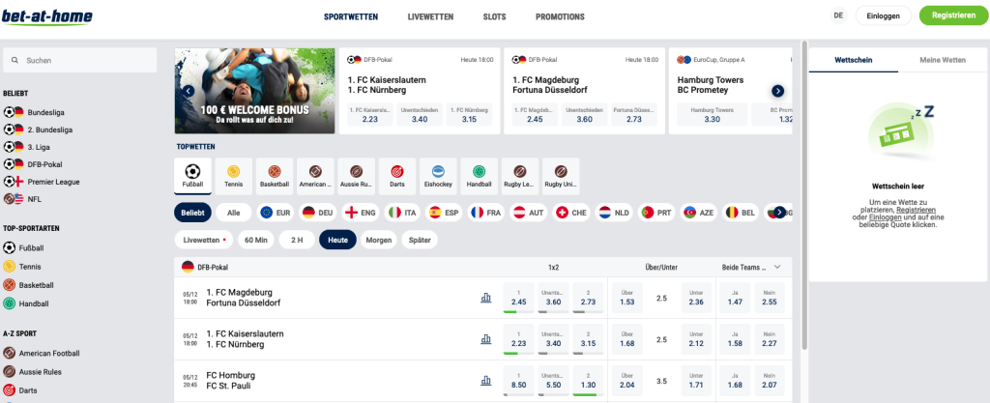Viewport: 990px width, 403px height.
Task: Select the Fußball tile in Topwetten
Action: pos(192,177)
